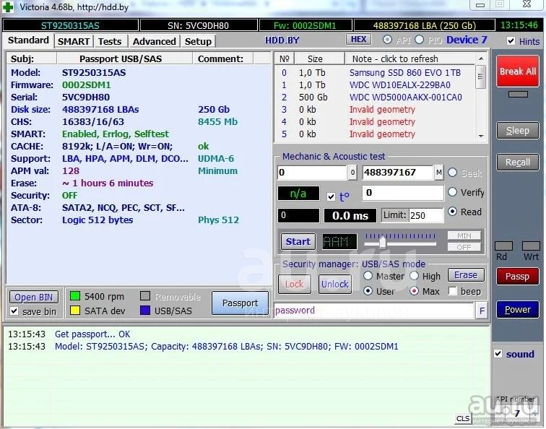Toggle the temperature t° checkbox
The image size is (546, 429).
click(x=331, y=196)
